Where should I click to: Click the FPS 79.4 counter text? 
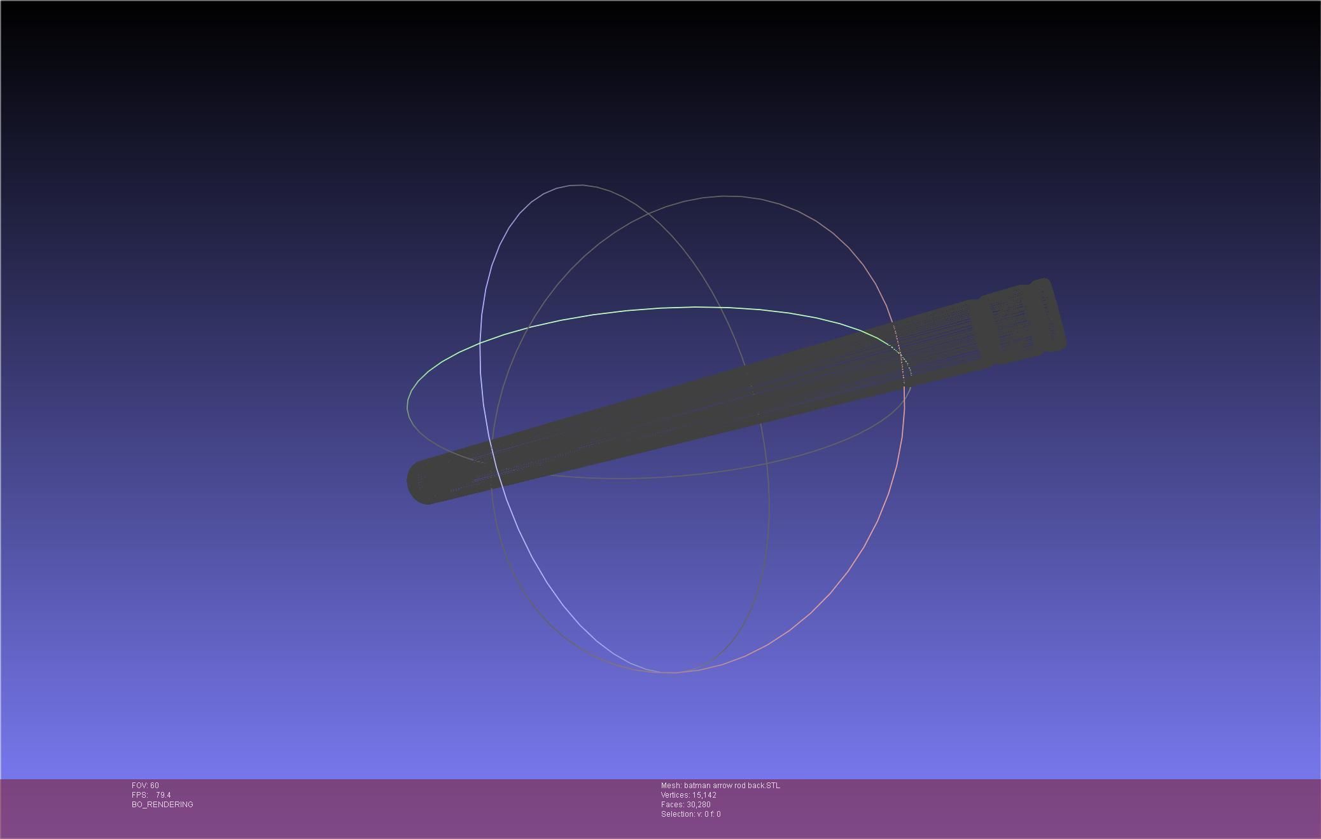pos(151,795)
